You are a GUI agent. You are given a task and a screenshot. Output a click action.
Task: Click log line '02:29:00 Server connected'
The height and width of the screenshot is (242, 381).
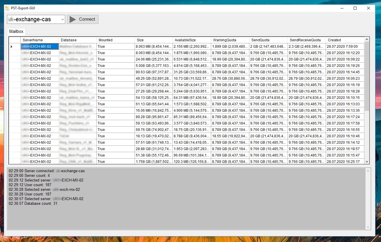click(x=47, y=171)
